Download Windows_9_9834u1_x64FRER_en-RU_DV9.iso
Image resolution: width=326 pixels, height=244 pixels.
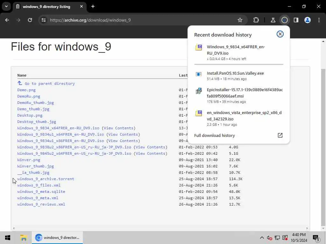point(60,134)
